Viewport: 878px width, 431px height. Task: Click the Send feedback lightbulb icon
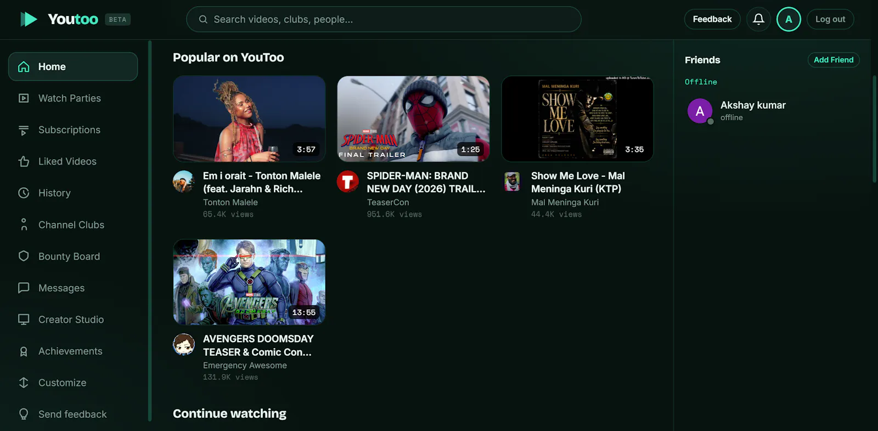click(24, 414)
